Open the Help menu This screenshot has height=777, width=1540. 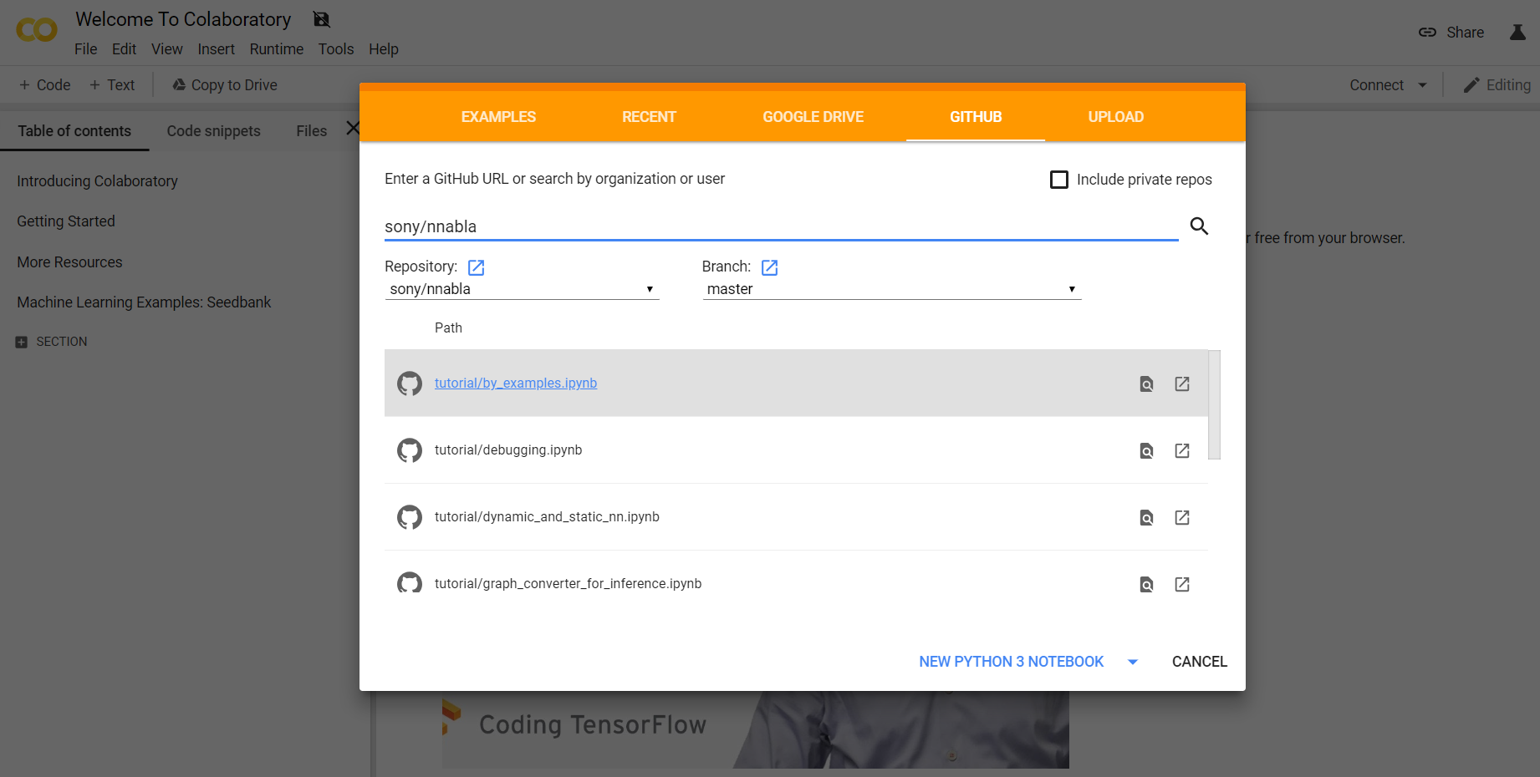pyautogui.click(x=384, y=49)
